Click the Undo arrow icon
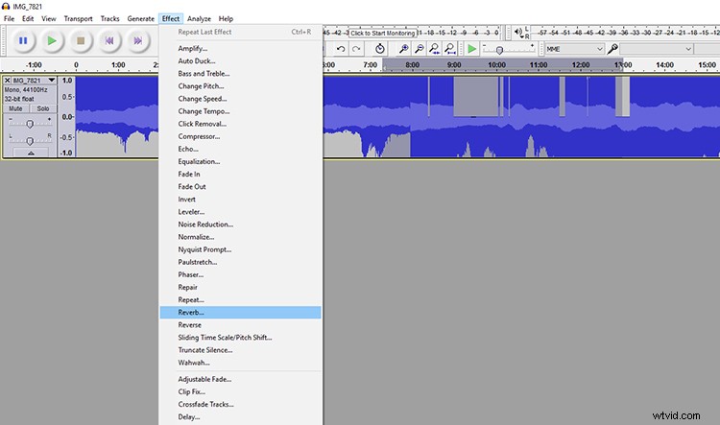720x425 pixels. click(x=341, y=48)
